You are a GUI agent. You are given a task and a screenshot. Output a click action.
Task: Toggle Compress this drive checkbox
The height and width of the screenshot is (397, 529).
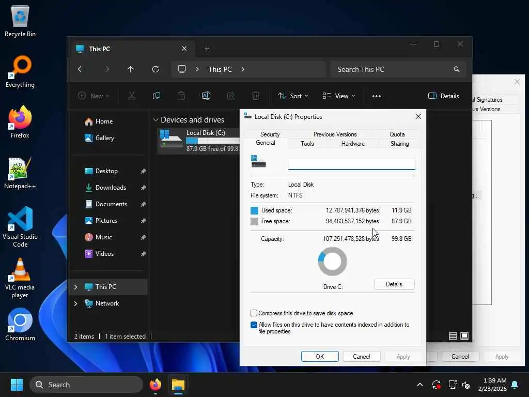pos(254,313)
